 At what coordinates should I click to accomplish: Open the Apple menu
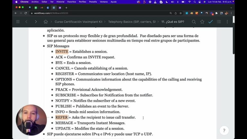16,2
